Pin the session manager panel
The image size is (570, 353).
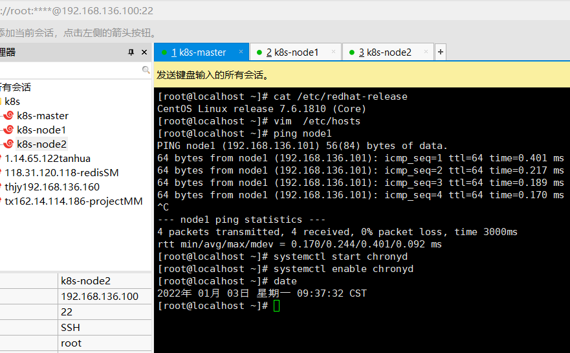click(x=131, y=52)
